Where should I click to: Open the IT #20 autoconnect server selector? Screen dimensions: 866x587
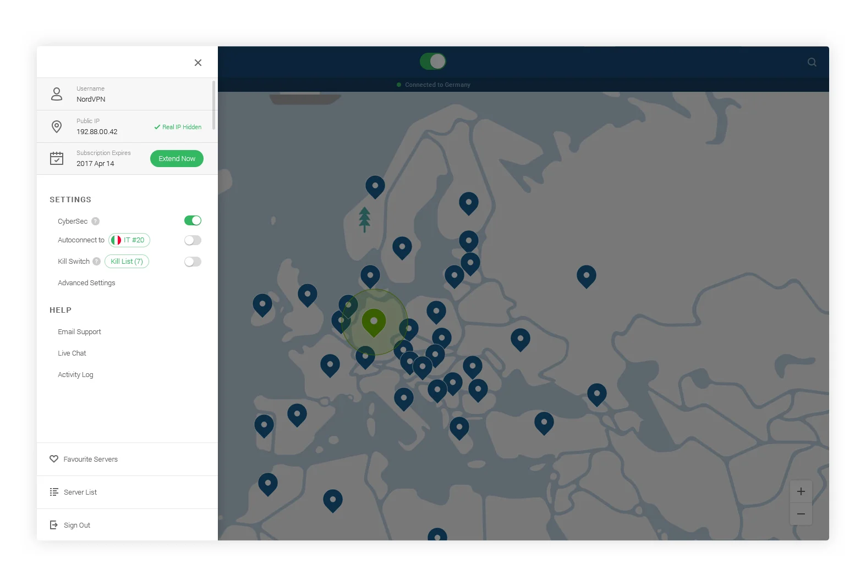point(129,240)
